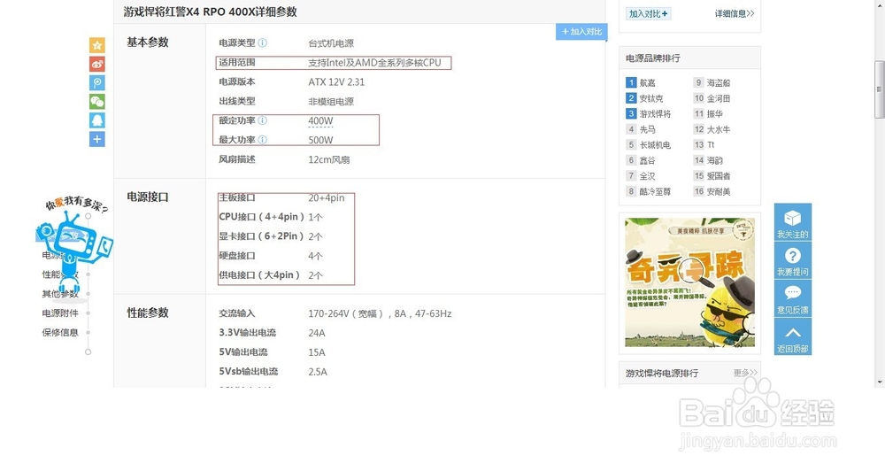885x471 pixels.
Task: Open brand 先马 in ranking list
Action: pos(648,129)
